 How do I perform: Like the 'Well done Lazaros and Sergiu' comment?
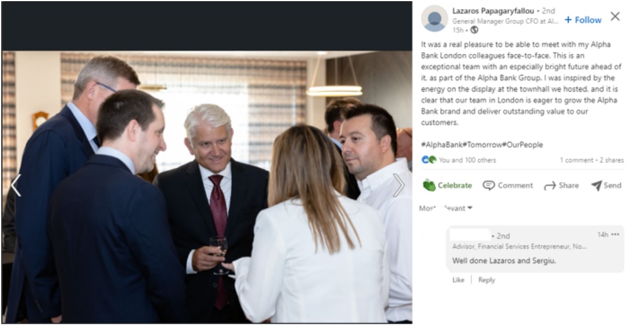(x=458, y=280)
